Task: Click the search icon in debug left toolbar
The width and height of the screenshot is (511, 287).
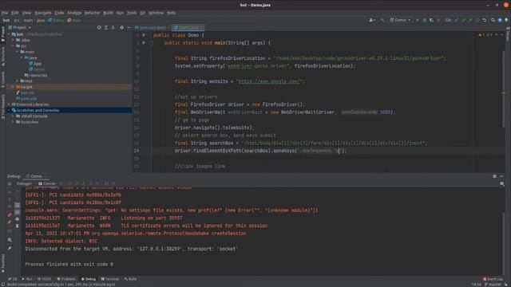Action: pos(10,240)
